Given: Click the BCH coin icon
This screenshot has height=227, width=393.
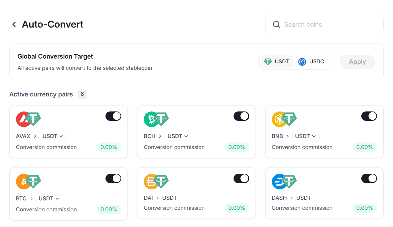Looking at the screenshot, I should (x=151, y=119).
